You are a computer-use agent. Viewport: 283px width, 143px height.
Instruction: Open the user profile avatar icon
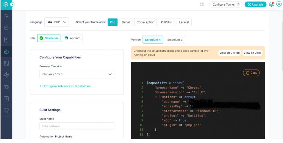[x=279, y=4]
